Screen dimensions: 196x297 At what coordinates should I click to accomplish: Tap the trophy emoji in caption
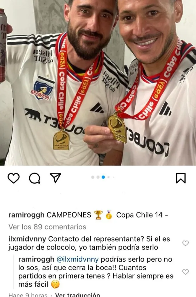pyautogui.click(x=98, y=215)
